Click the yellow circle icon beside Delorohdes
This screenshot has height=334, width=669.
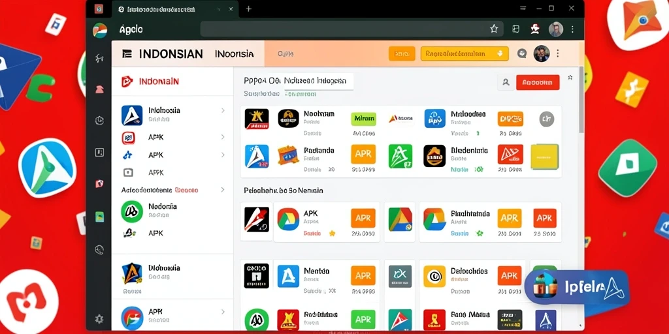(434, 277)
